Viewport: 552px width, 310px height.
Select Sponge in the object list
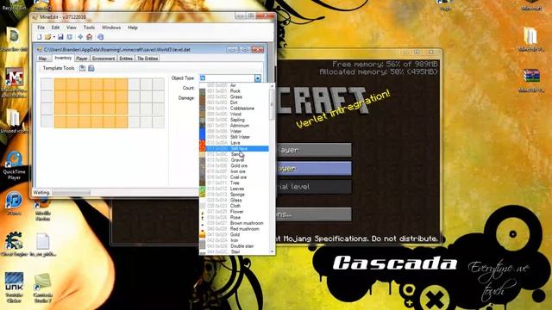(234, 195)
